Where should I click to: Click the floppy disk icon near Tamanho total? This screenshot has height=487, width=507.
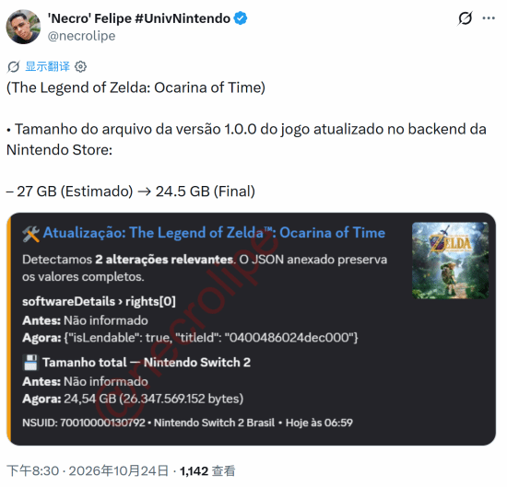pyautogui.click(x=30, y=363)
